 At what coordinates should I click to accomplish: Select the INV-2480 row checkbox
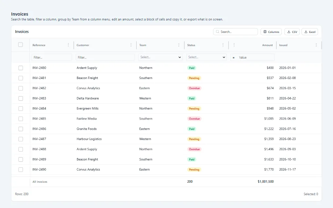pos(20,68)
